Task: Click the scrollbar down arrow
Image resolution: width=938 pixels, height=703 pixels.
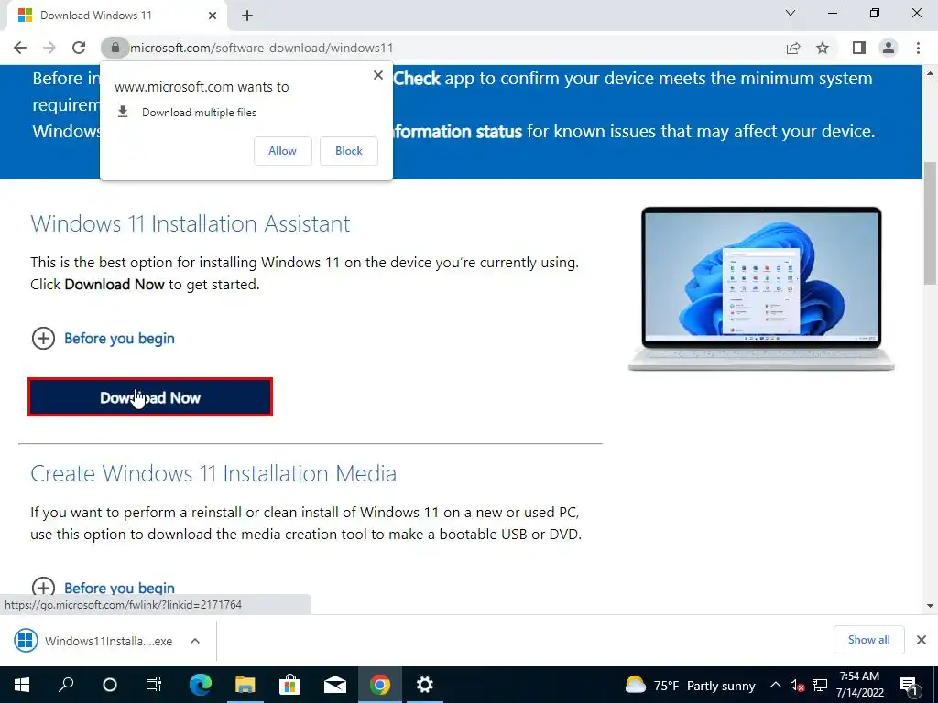Action: (930, 606)
